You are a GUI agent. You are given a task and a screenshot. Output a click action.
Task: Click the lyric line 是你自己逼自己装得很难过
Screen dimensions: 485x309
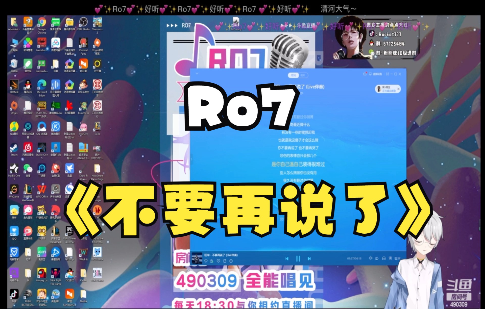(298, 164)
